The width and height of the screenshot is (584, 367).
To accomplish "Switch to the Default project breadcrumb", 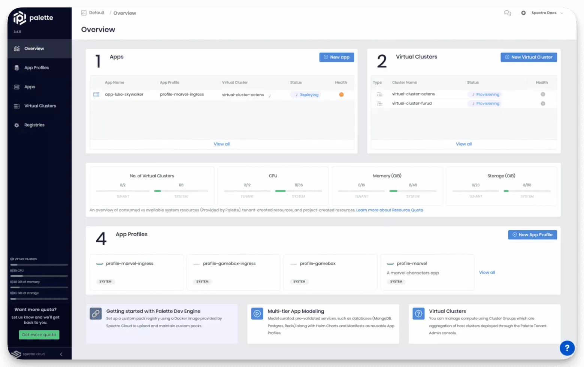I will [96, 12].
